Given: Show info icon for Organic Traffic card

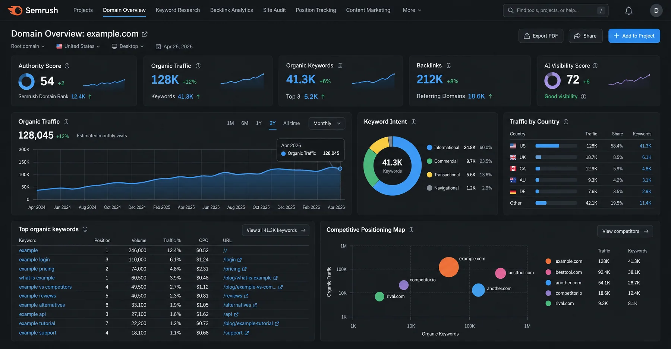Looking at the screenshot, I should (x=198, y=66).
